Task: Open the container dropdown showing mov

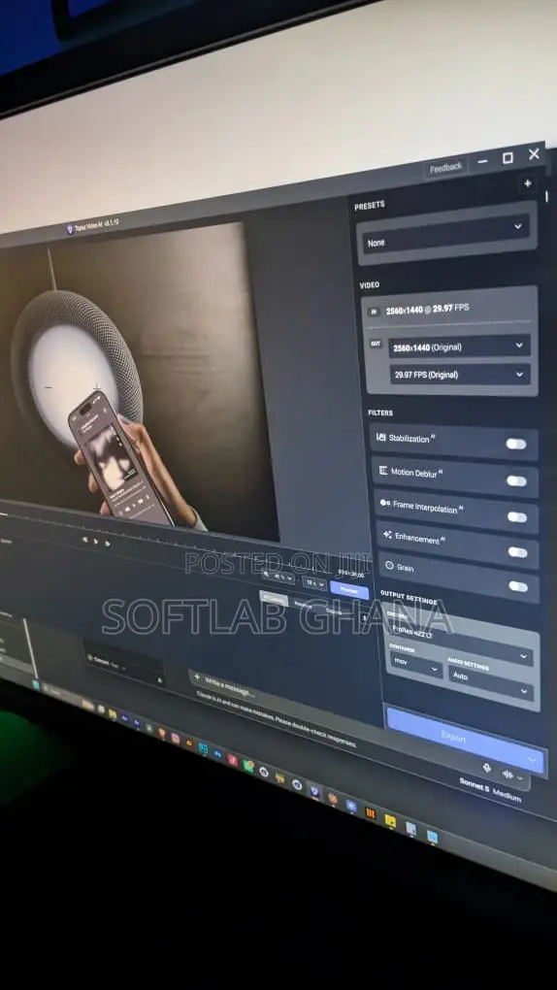Action: tap(415, 663)
